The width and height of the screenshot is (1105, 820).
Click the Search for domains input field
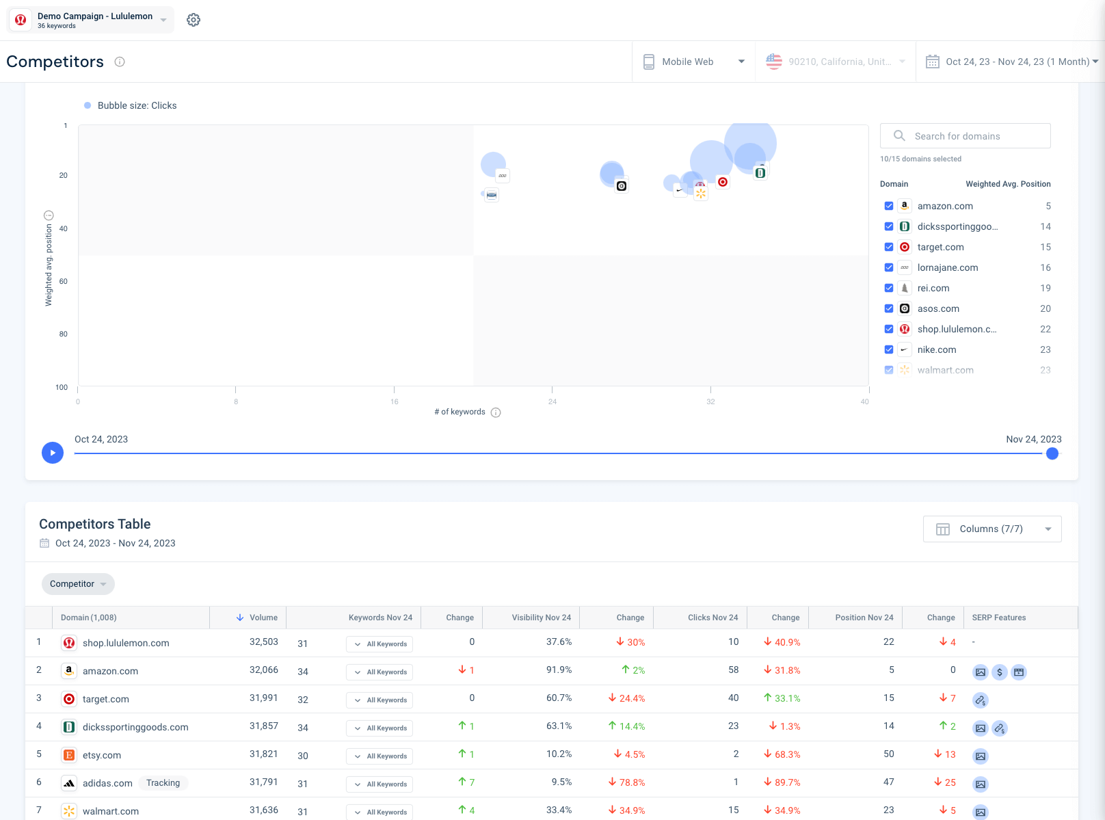click(965, 135)
